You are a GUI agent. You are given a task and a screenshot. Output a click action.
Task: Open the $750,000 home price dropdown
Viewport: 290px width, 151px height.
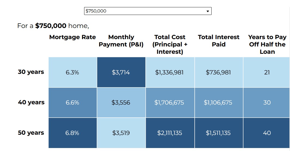tap(148, 11)
